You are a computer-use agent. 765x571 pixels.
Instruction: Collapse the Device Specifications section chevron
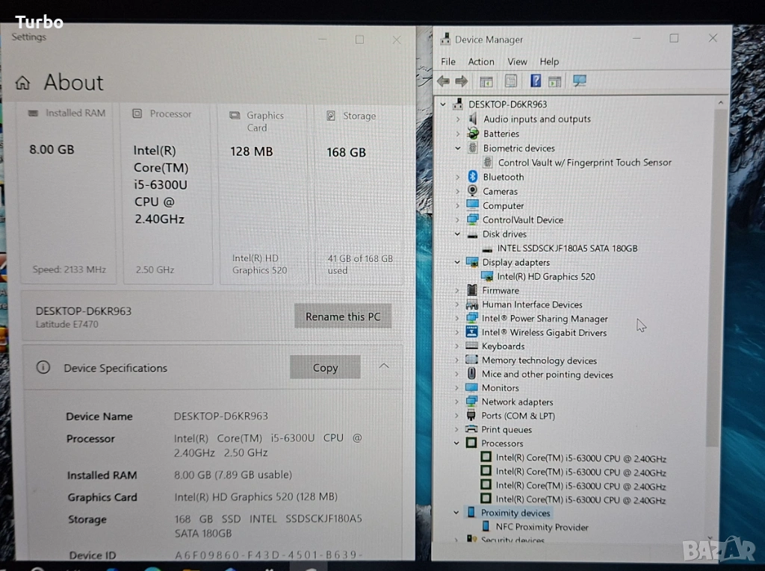tap(384, 366)
